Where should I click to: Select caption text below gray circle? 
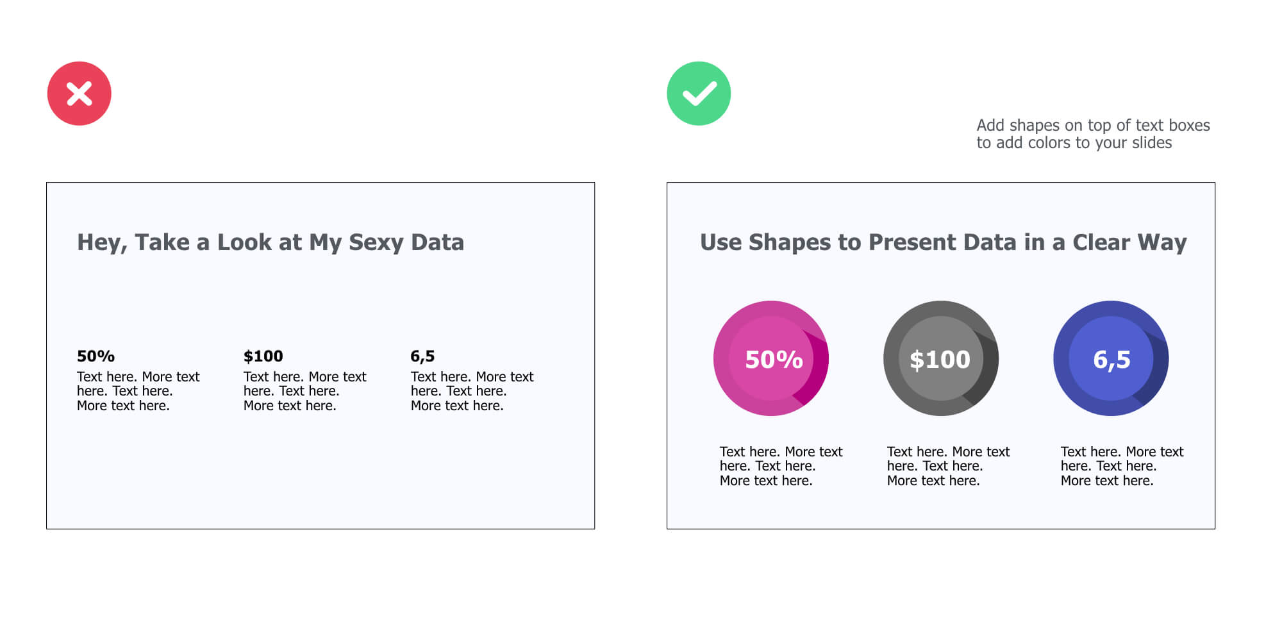pyautogui.click(x=949, y=466)
